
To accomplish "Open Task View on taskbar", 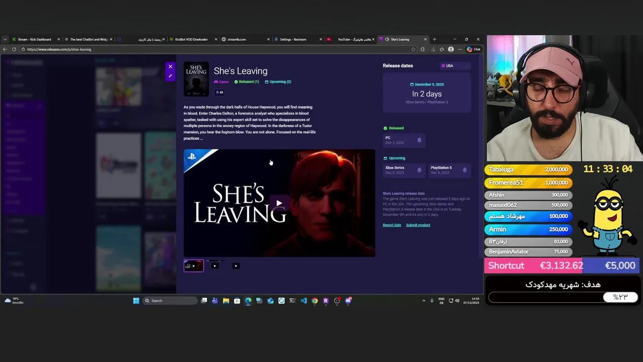I will tap(204, 301).
